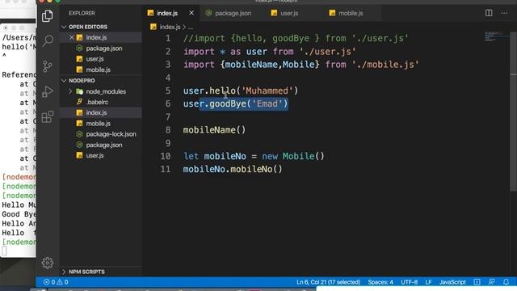Image resolution: width=517 pixels, height=291 pixels.
Task: Open the editor More Actions ellipsis
Action: click(504, 13)
